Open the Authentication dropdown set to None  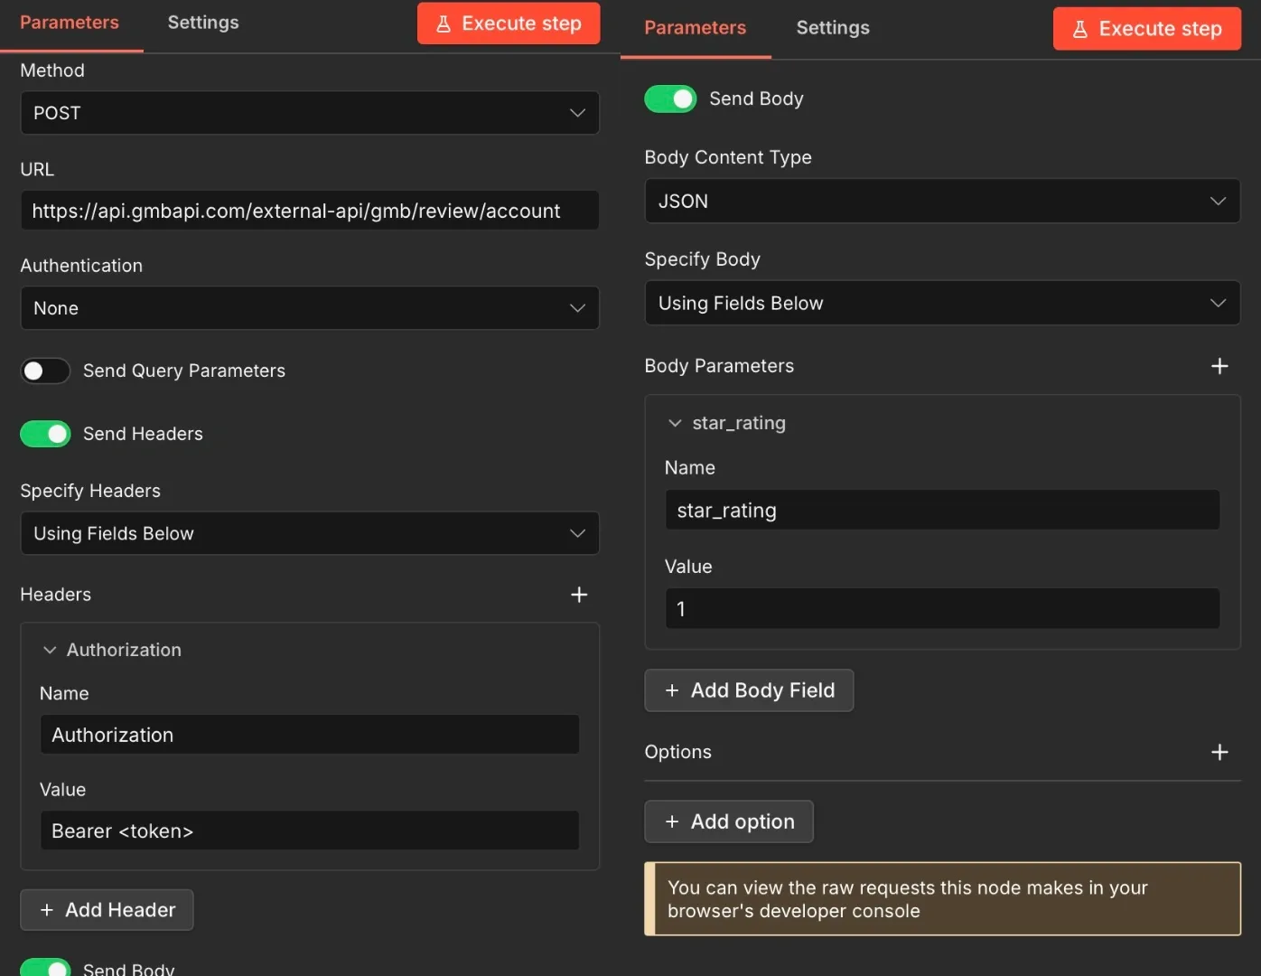coord(310,308)
